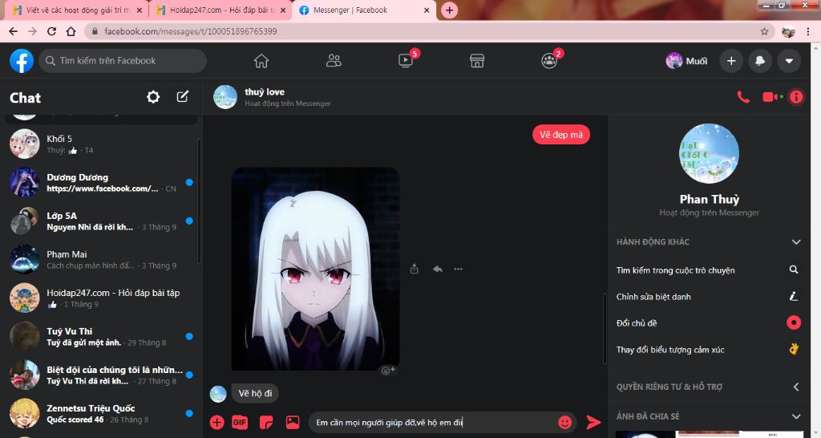Start a video call with thuỳ love

click(x=772, y=97)
